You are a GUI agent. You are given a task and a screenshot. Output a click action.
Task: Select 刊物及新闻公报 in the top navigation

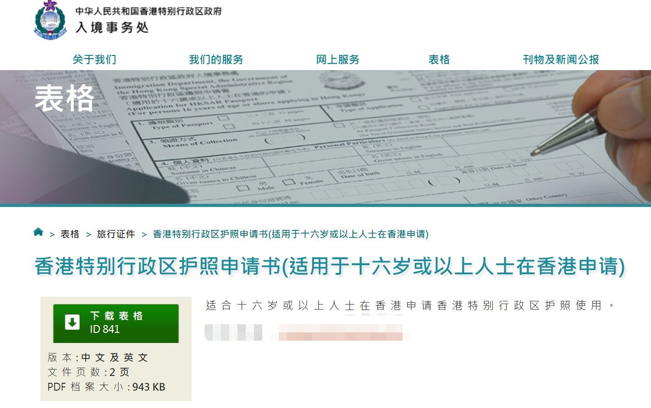pyautogui.click(x=561, y=59)
